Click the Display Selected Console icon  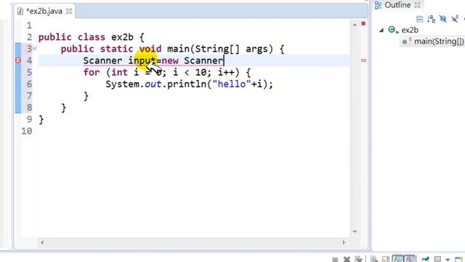(x=437, y=259)
